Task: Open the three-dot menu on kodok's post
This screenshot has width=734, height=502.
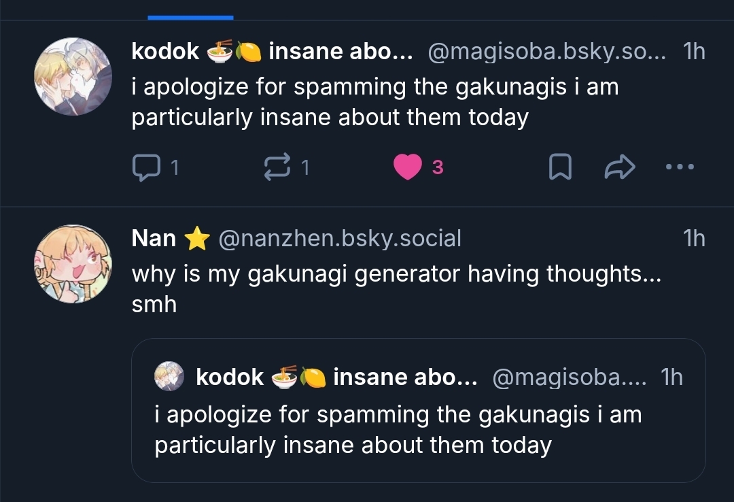Action: pos(680,167)
